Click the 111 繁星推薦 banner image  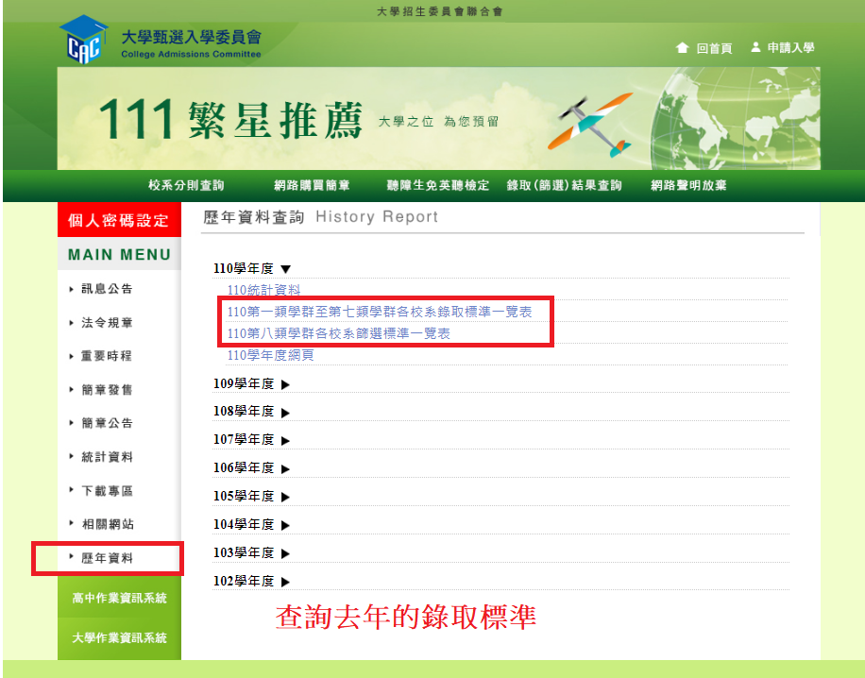[438, 119]
